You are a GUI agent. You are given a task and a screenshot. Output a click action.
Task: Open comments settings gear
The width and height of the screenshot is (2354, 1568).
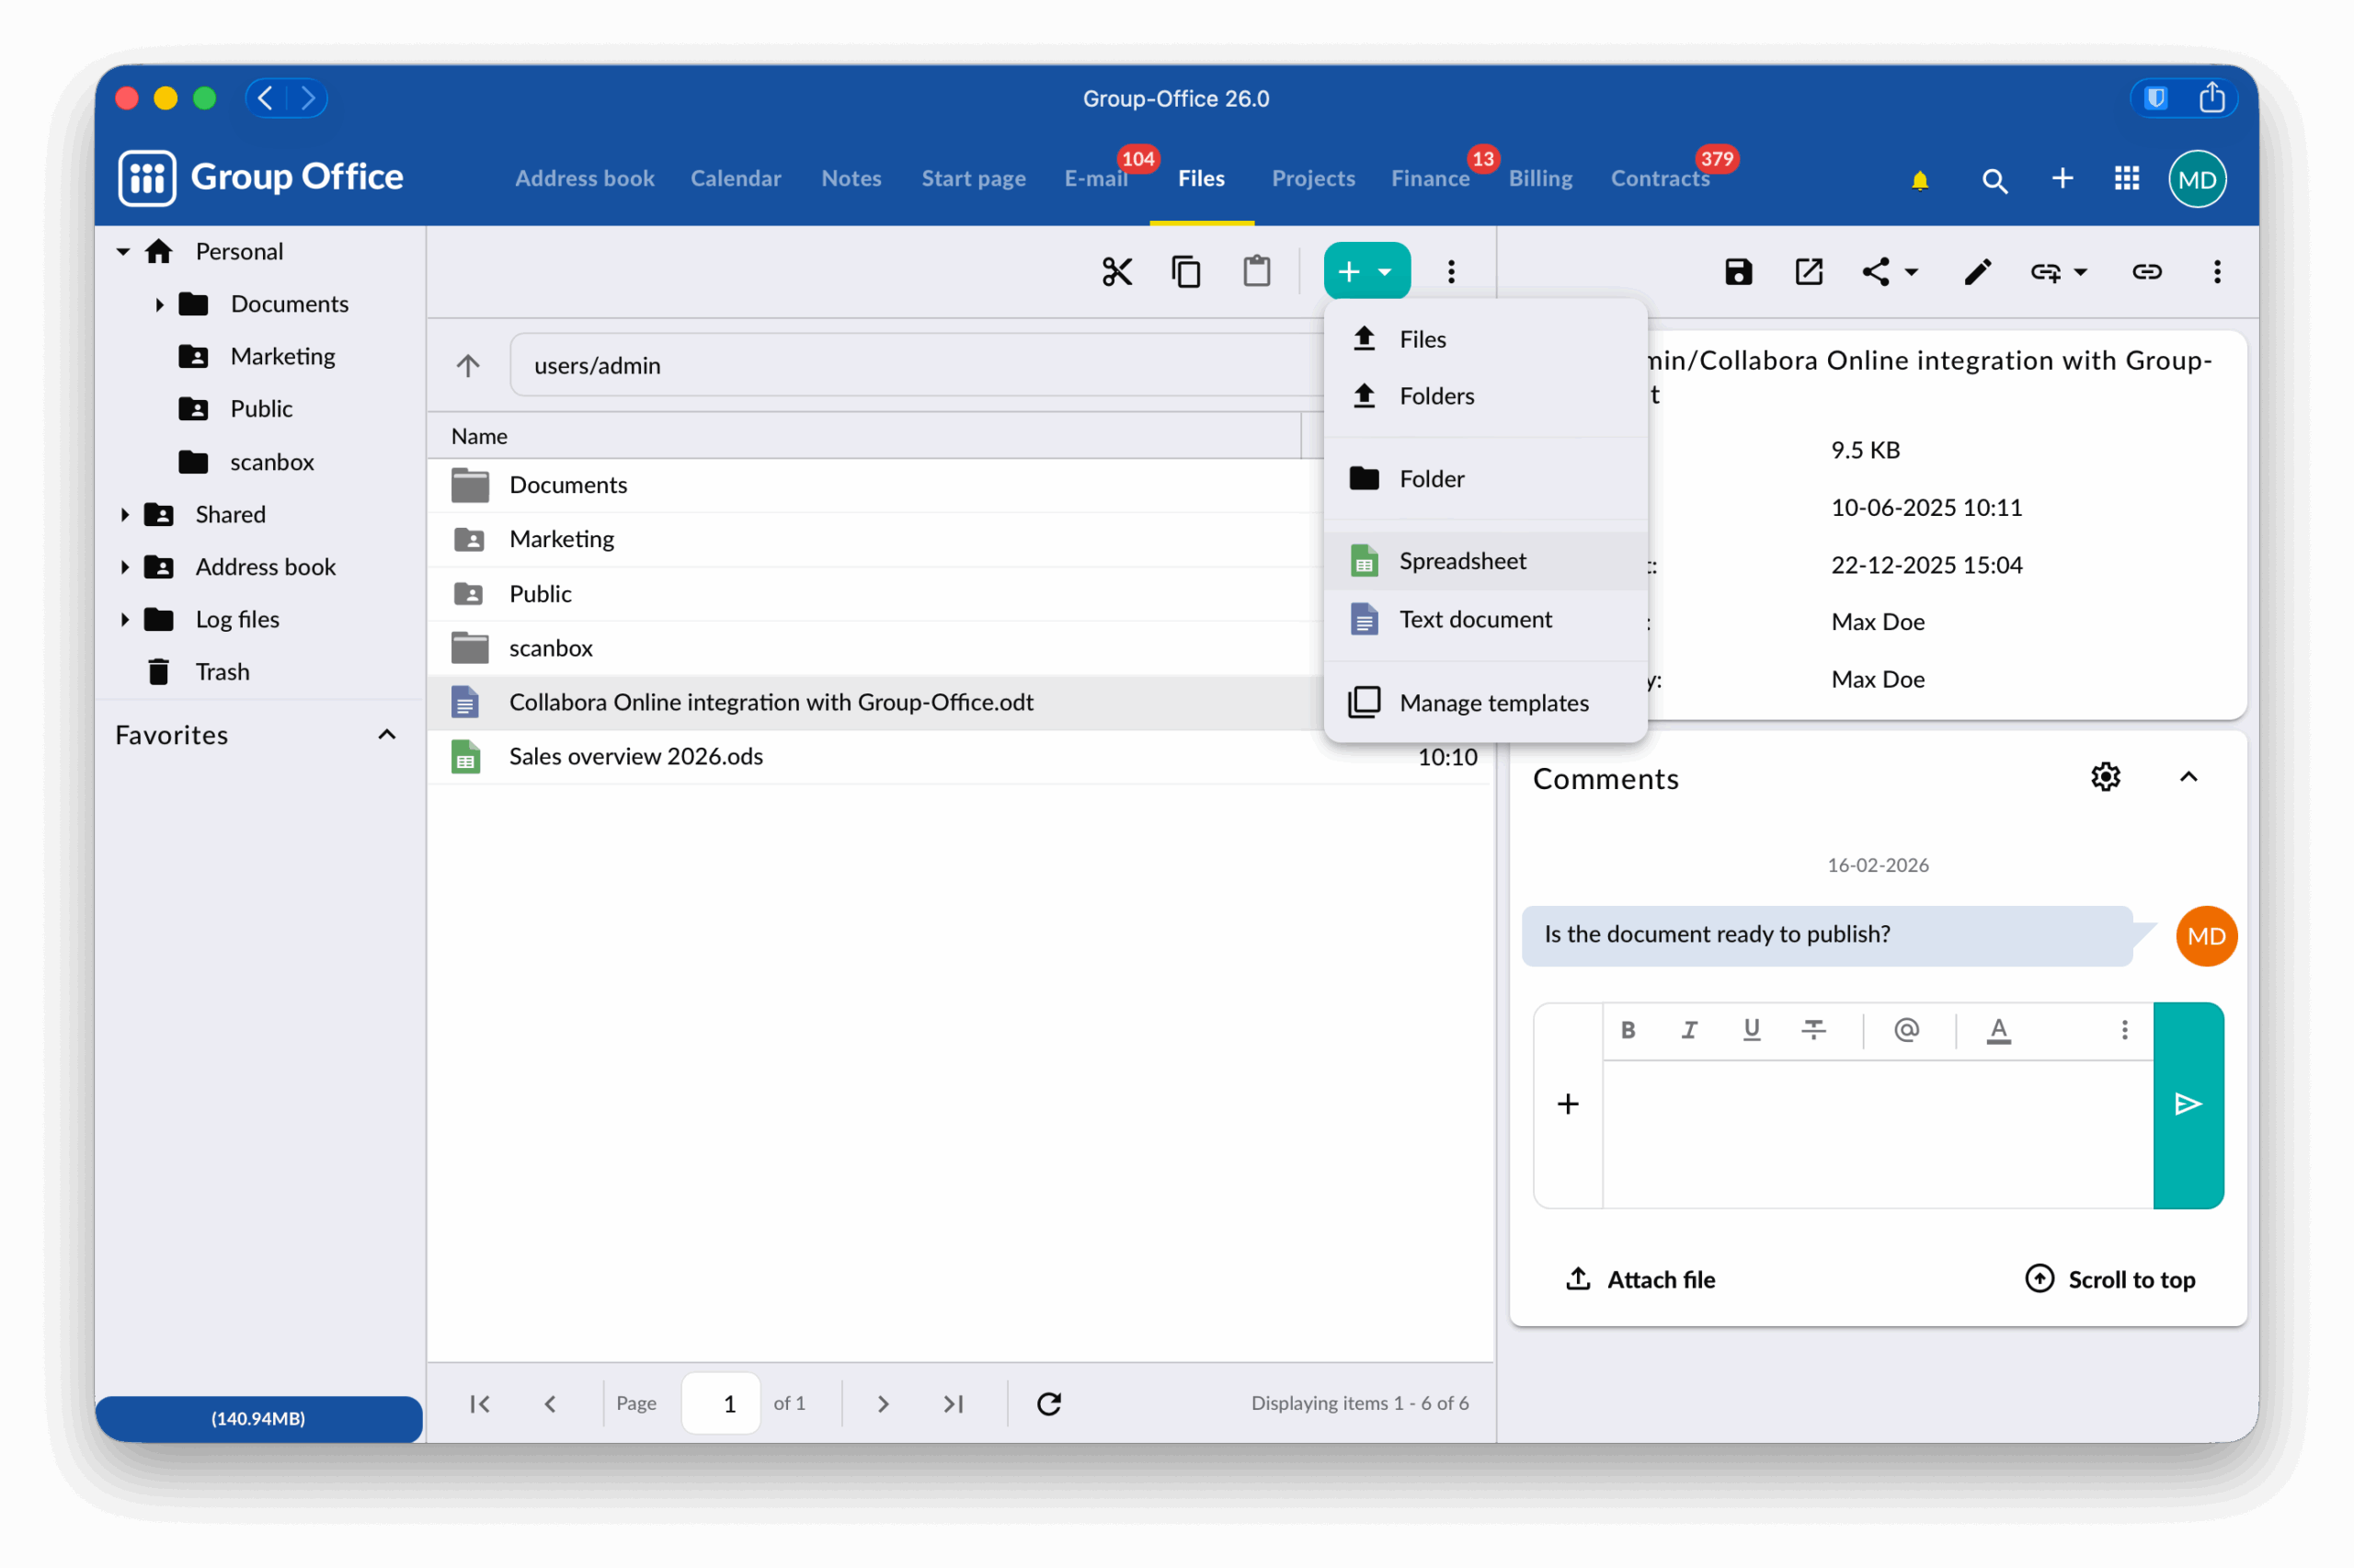point(2105,777)
